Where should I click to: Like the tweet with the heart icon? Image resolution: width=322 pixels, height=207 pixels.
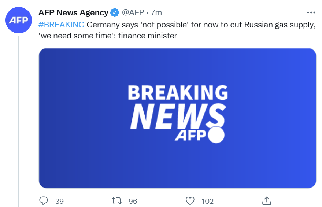click(x=190, y=201)
